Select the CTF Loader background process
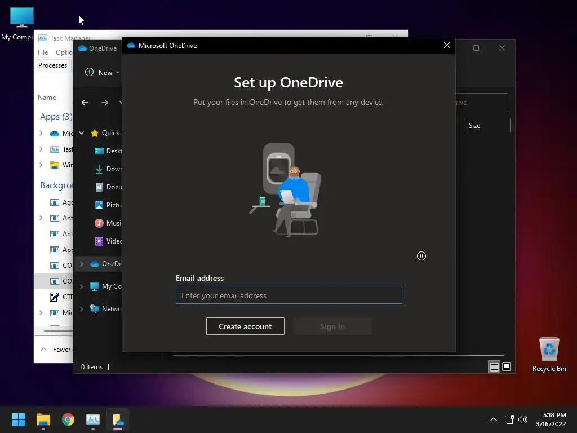The height and width of the screenshot is (433, 577). [61, 297]
